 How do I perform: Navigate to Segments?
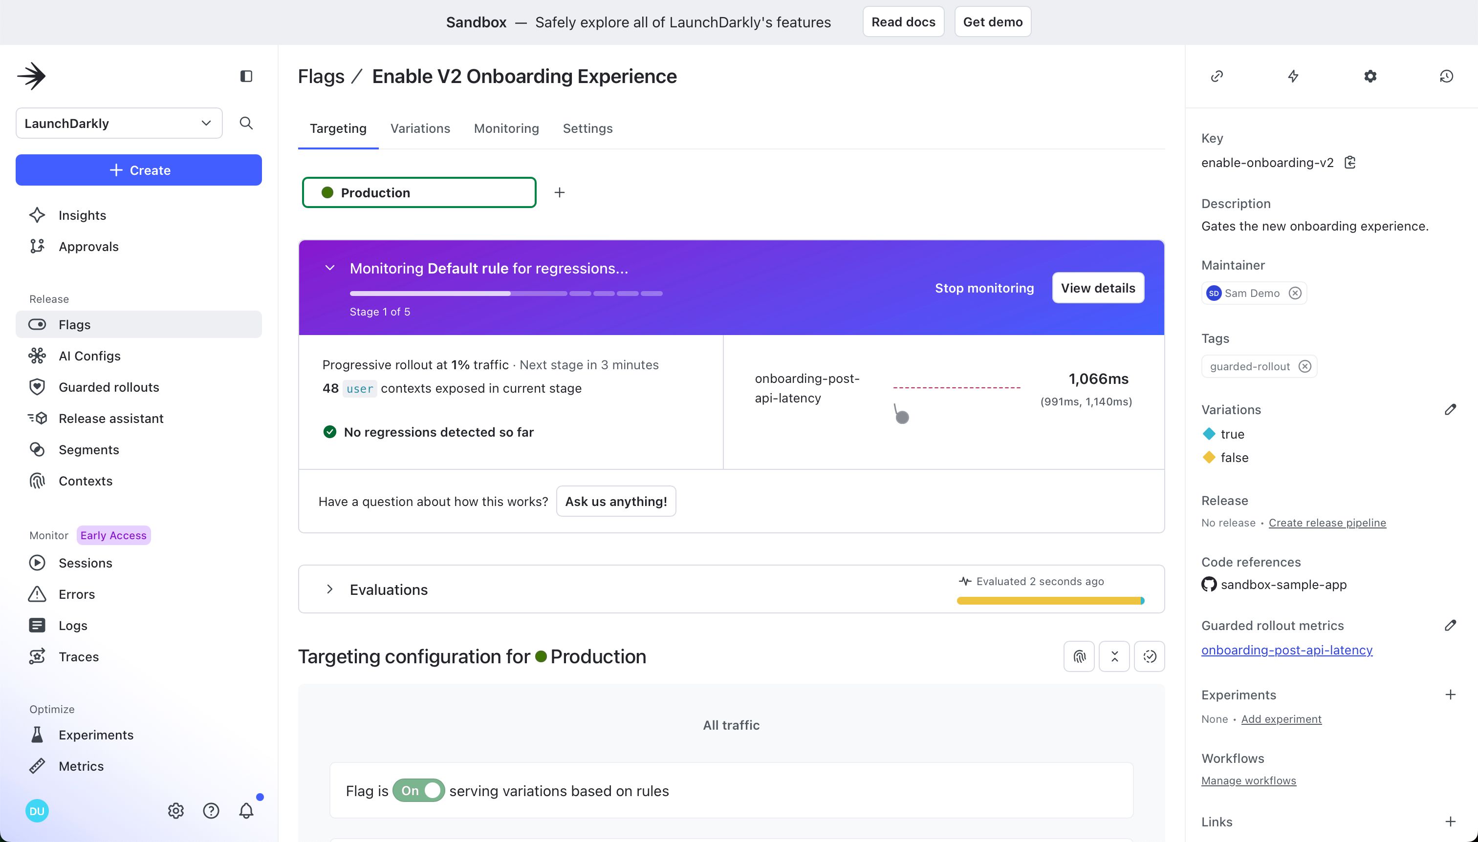138,449
